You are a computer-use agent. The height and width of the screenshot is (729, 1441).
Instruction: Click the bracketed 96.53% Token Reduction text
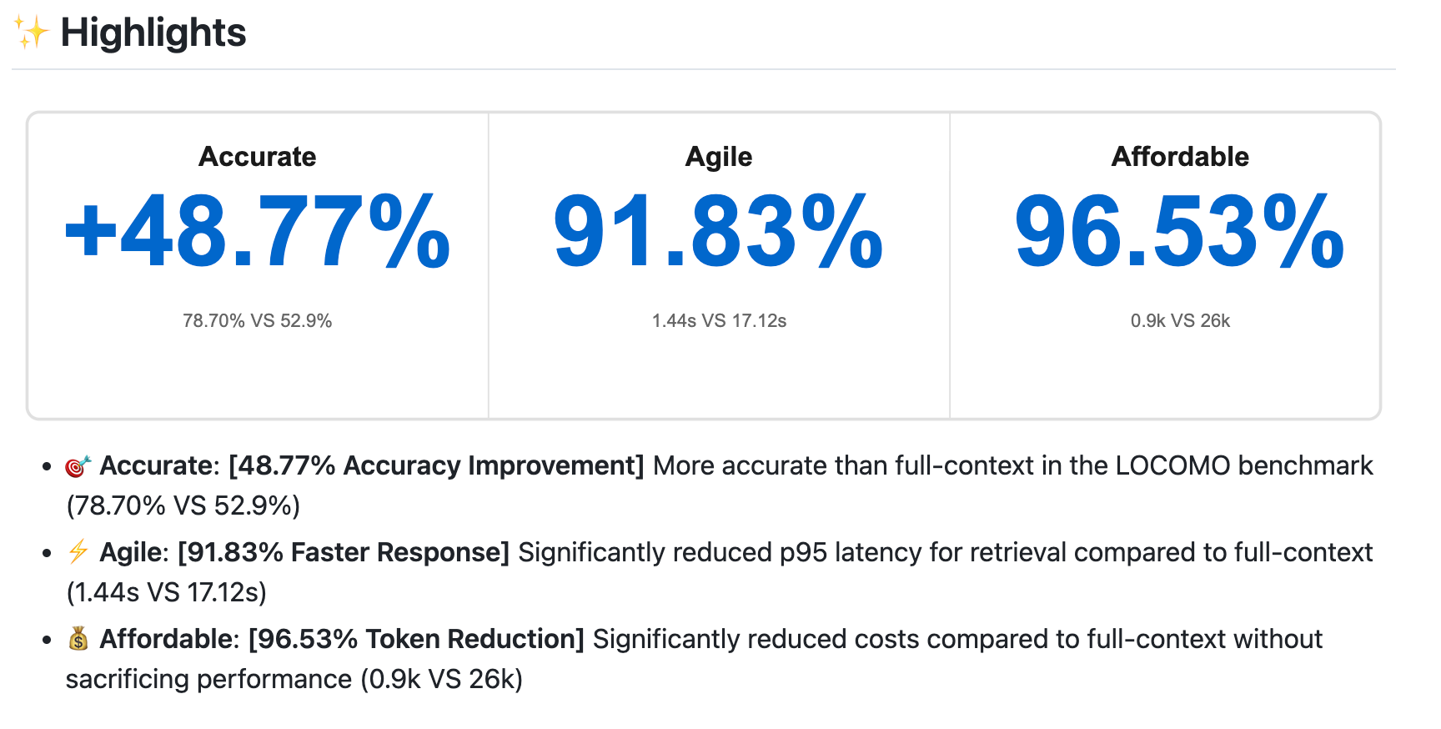[x=416, y=639]
